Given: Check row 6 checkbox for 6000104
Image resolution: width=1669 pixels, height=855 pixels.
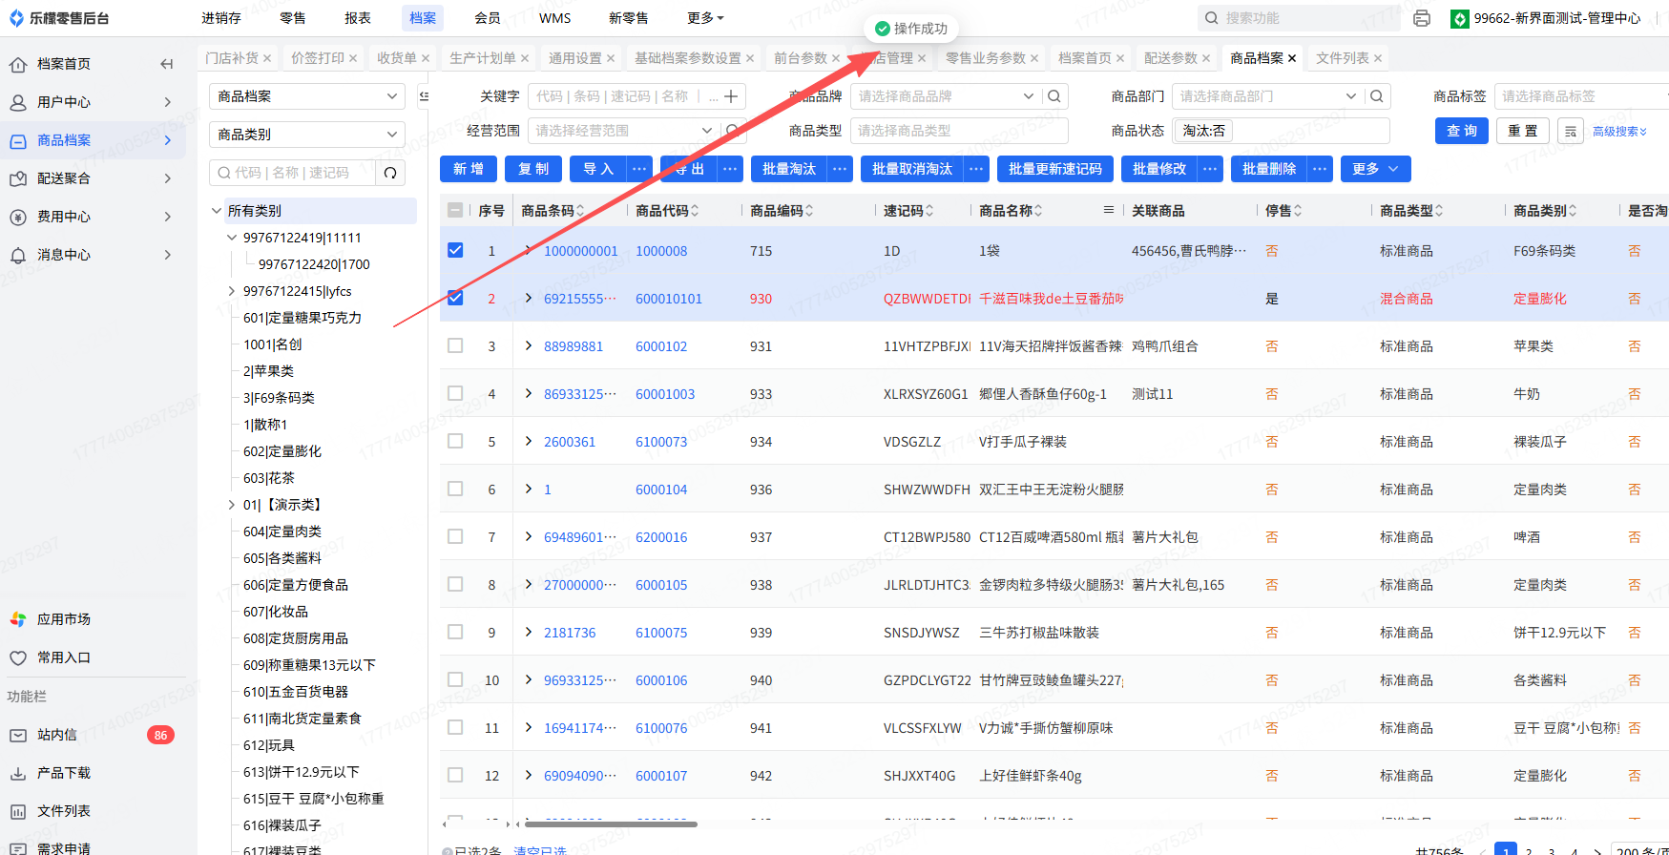Looking at the screenshot, I should (x=455, y=489).
